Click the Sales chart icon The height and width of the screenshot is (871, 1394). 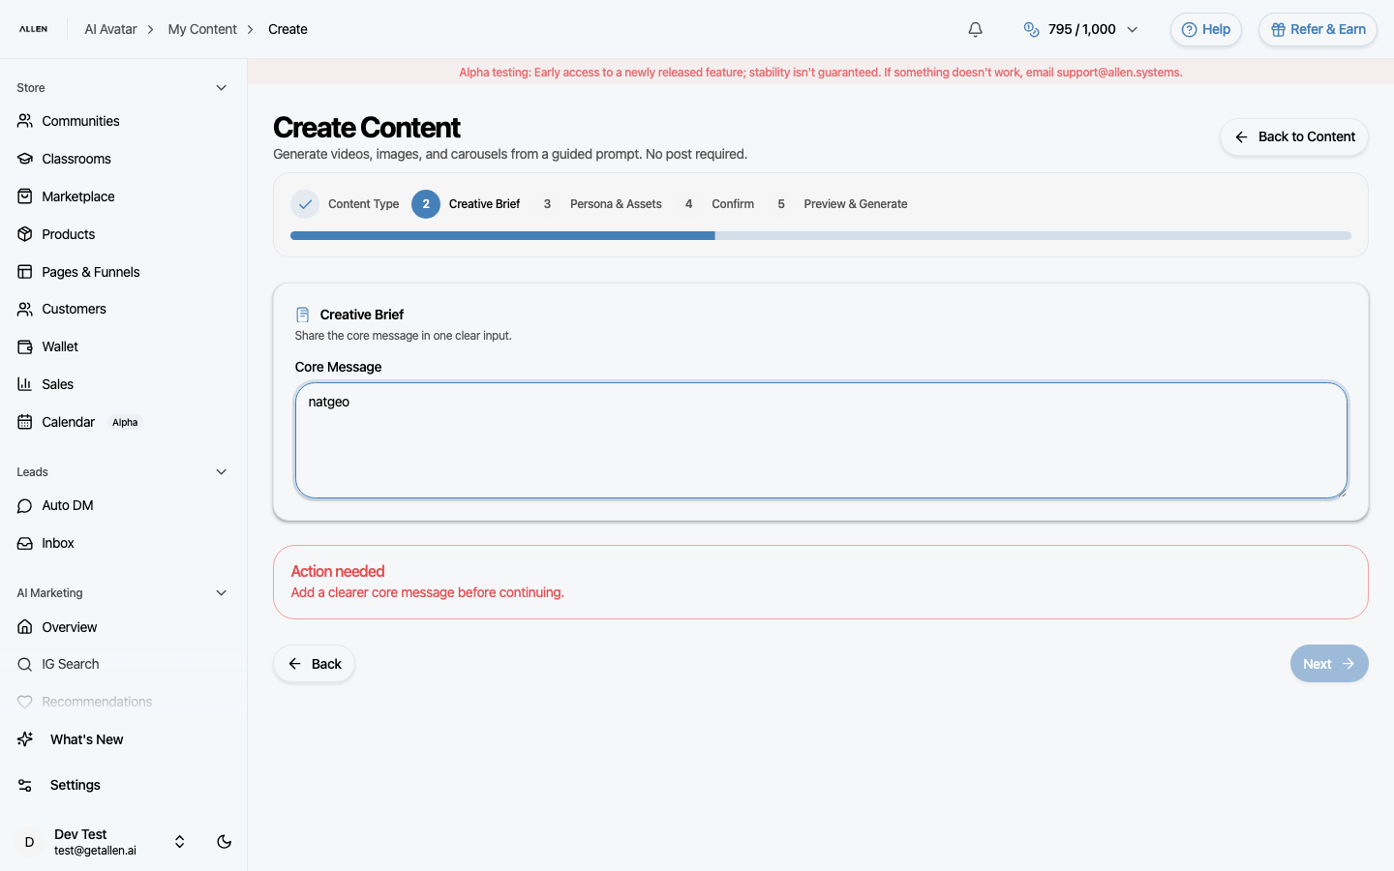click(23, 384)
